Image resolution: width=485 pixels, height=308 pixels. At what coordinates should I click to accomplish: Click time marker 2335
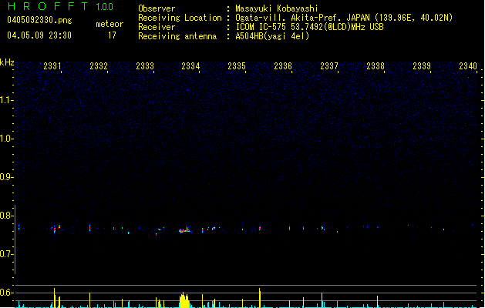coord(237,66)
